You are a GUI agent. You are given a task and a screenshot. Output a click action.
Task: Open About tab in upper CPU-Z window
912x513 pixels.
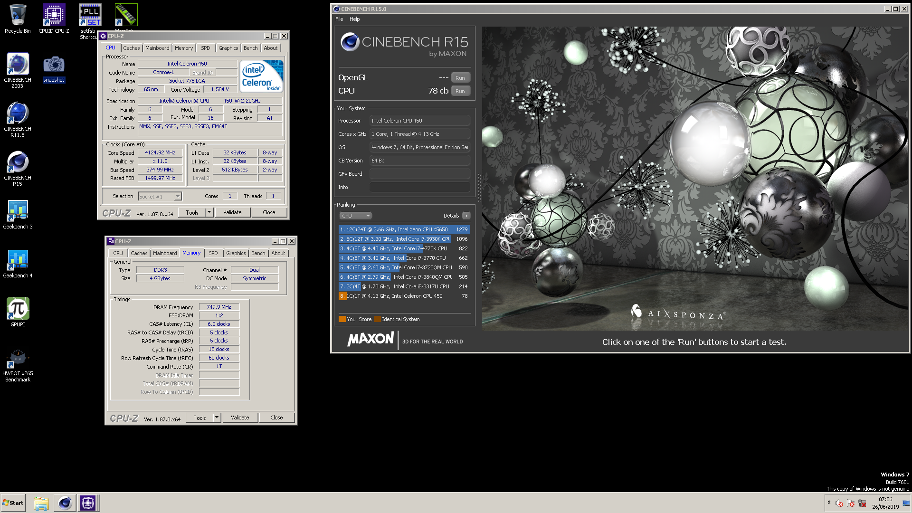[x=271, y=48]
